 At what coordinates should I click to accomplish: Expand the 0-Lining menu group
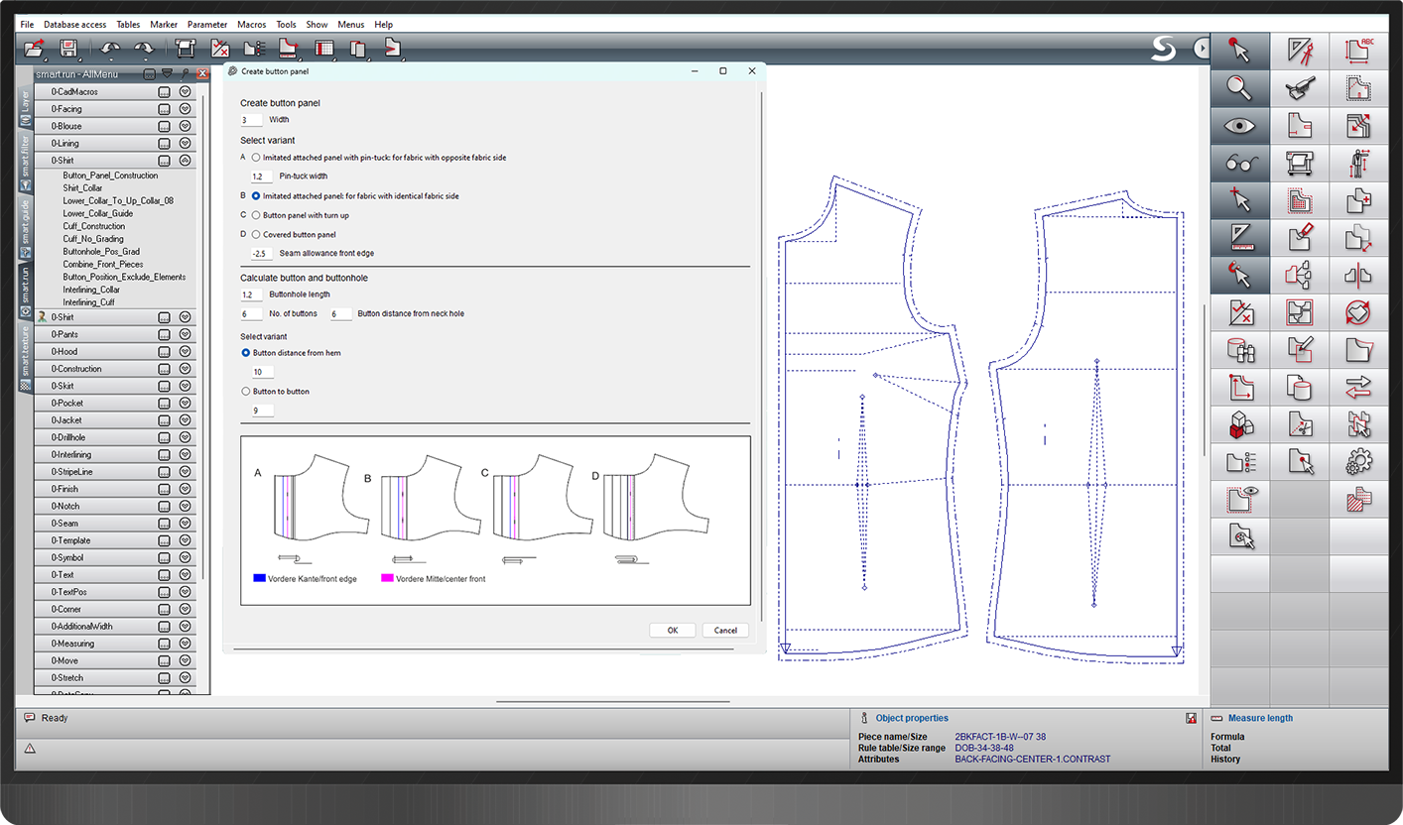(185, 144)
